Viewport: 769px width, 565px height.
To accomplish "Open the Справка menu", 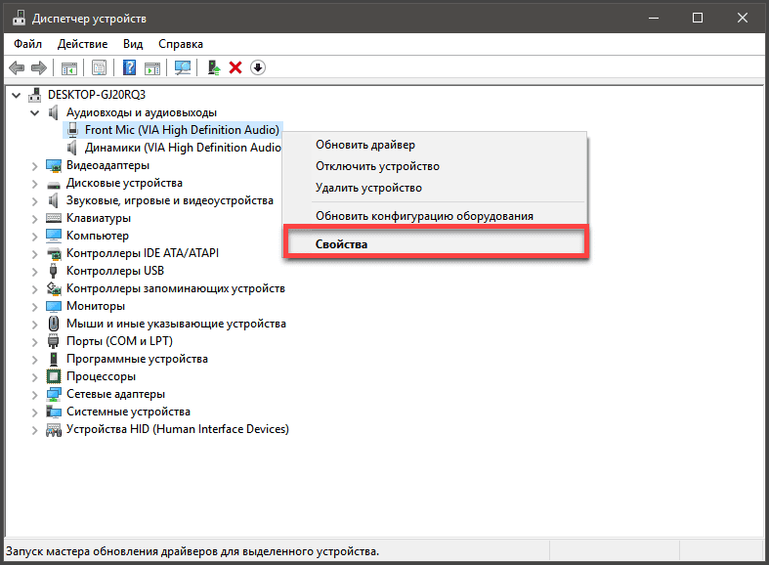I will (x=181, y=44).
